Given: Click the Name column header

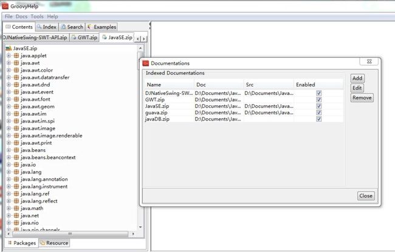Looking at the screenshot, I should 170,85.
